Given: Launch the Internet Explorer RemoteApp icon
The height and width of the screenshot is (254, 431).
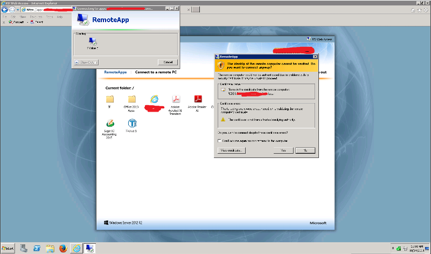Looking at the screenshot, I should pyautogui.click(x=154, y=99).
